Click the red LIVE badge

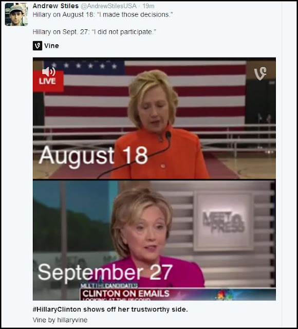[48, 81]
